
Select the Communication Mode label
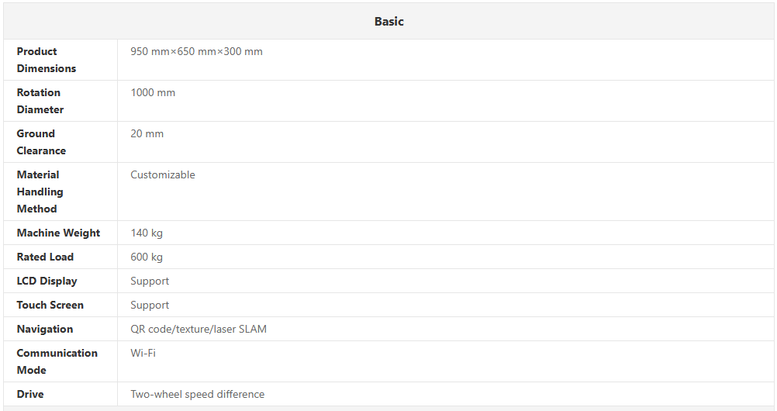[57, 361]
